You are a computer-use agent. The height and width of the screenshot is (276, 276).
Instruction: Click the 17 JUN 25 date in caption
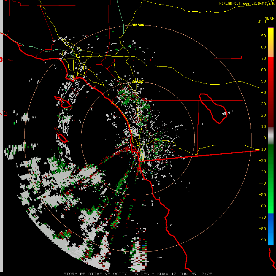(x=184, y=274)
